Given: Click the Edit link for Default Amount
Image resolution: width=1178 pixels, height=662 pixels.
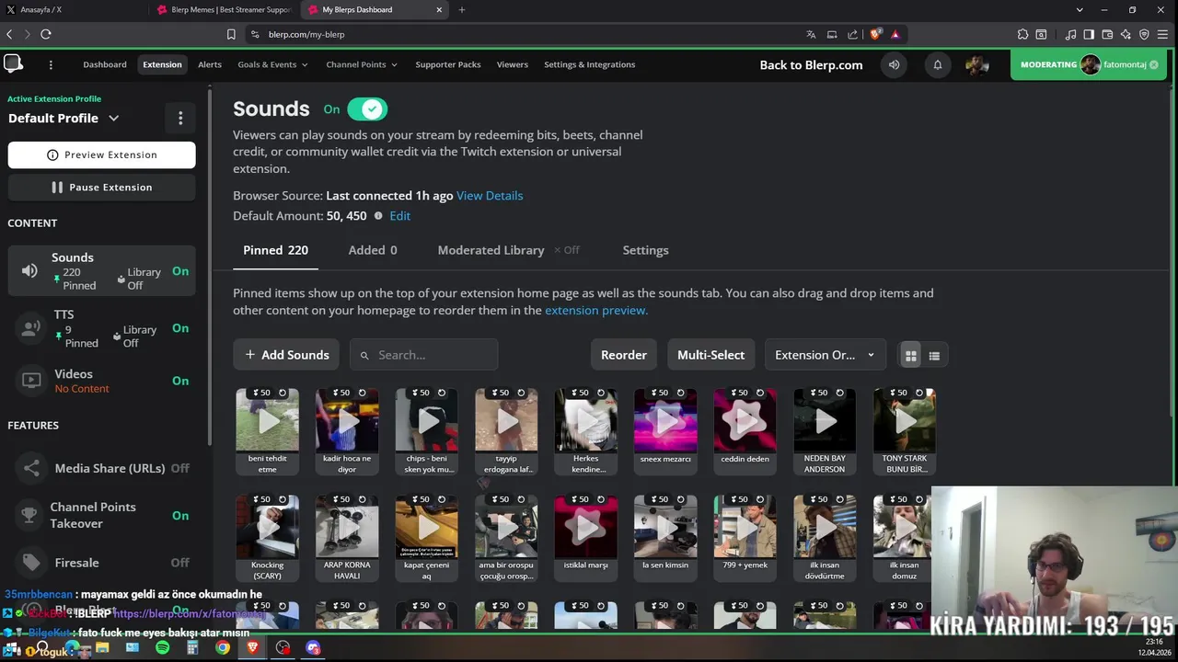Looking at the screenshot, I should click(400, 216).
